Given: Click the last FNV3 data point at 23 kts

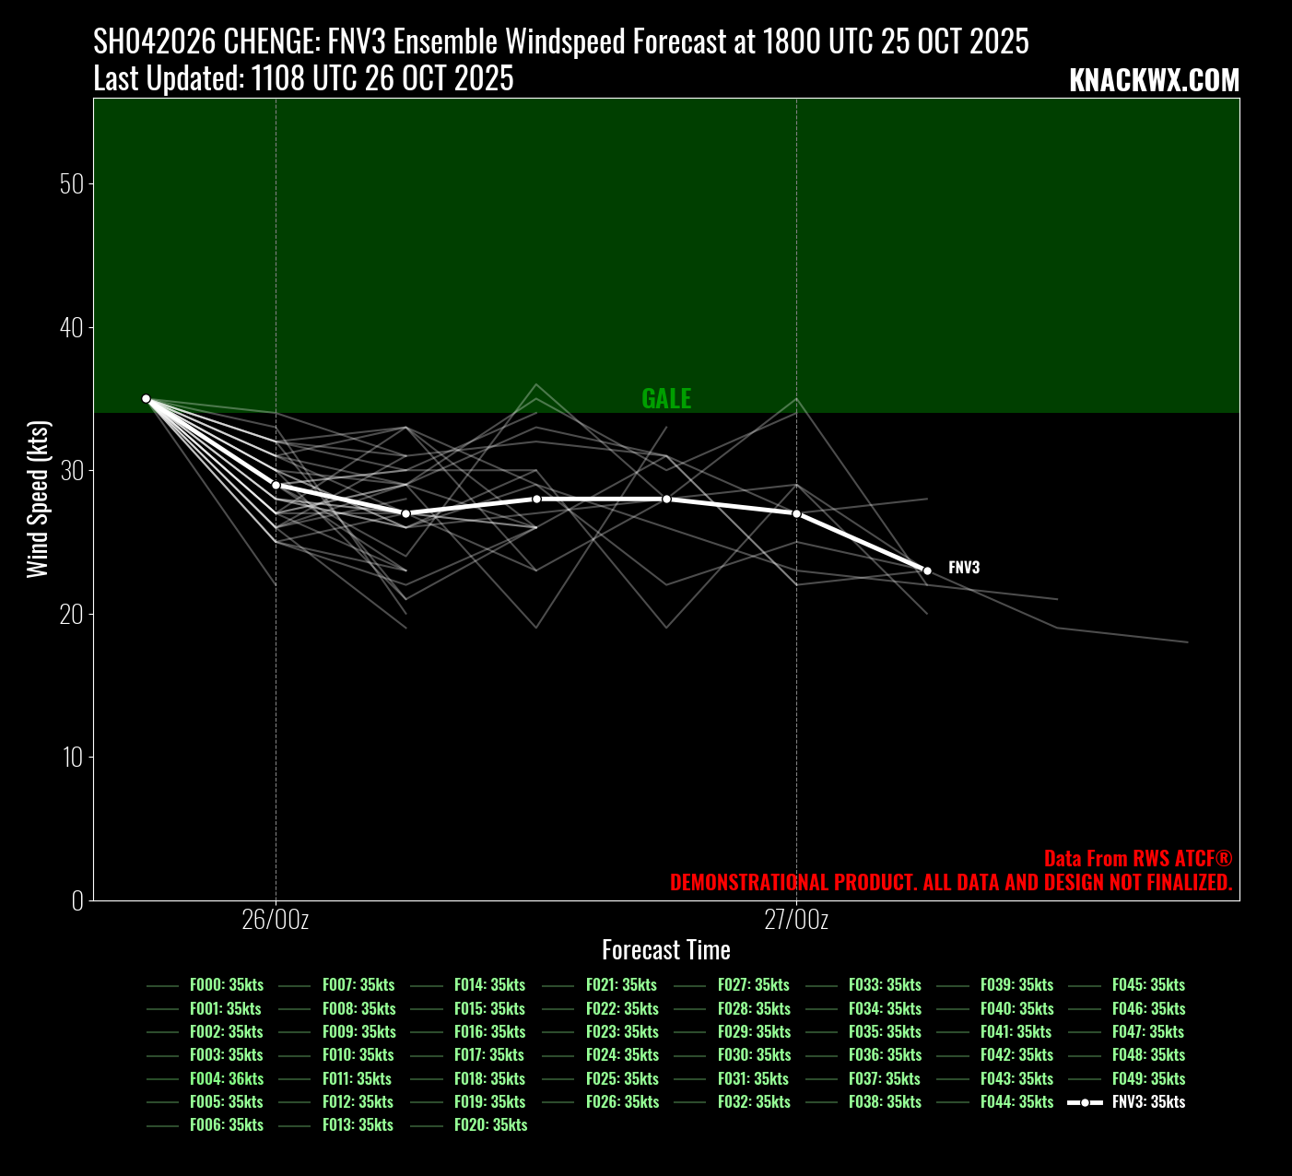Looking at the screenshot, I should (x=927, y=571).
